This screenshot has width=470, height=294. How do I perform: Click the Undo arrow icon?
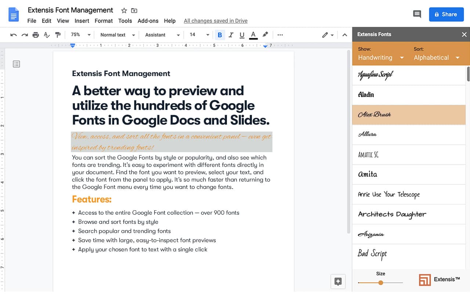pos(14,35)
